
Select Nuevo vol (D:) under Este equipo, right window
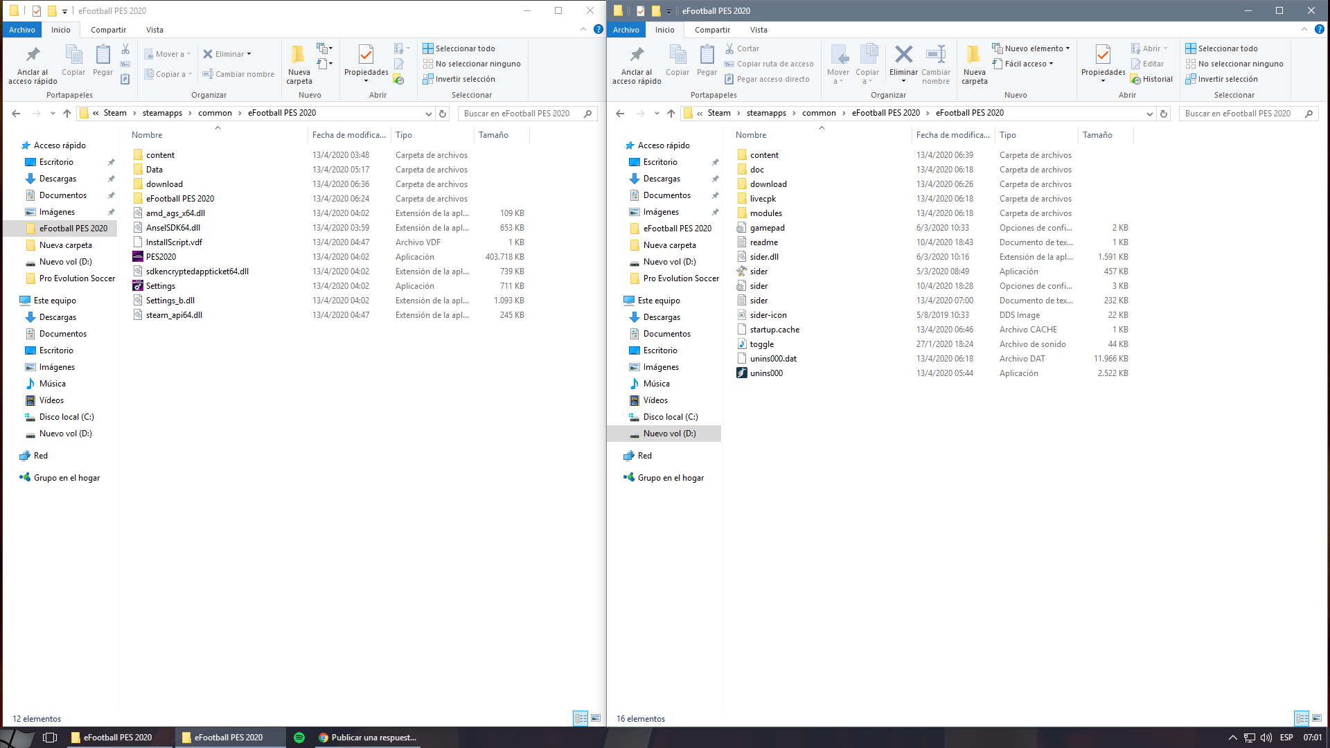click(x=664, y=434)
